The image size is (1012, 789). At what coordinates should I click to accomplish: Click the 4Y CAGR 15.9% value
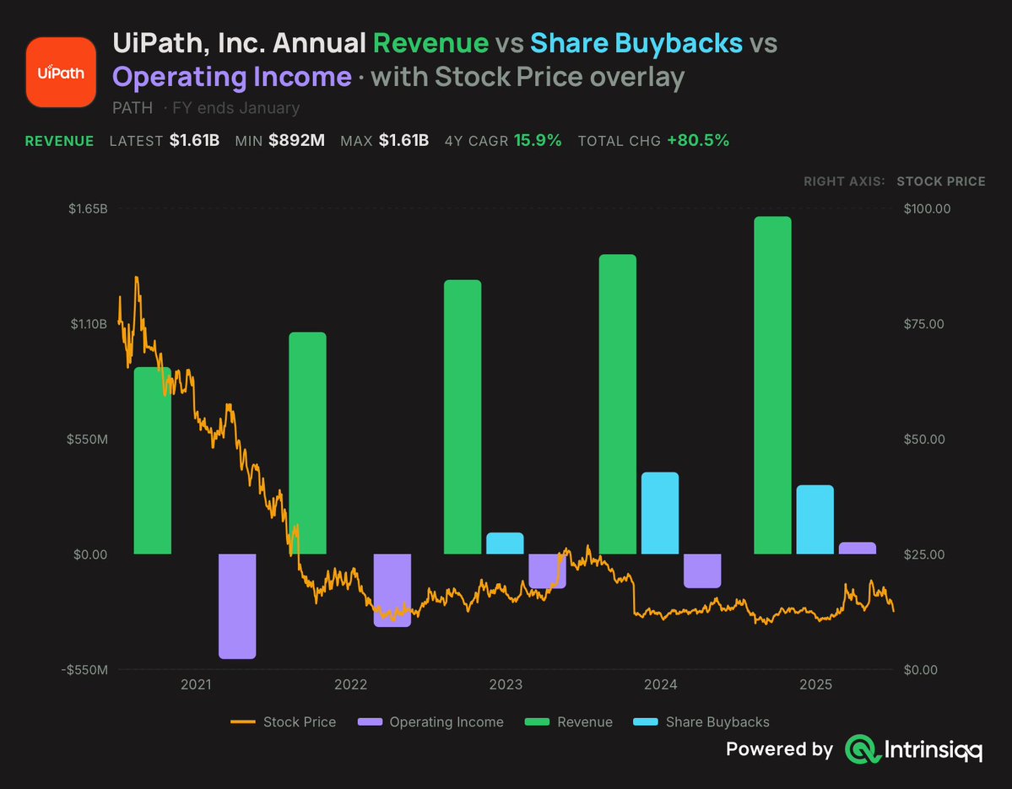(538, 141)
